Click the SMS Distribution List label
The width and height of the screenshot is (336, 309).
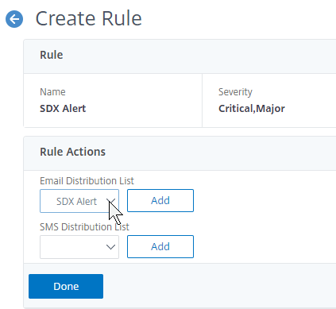pyautogui.click(x=84, y=227)
